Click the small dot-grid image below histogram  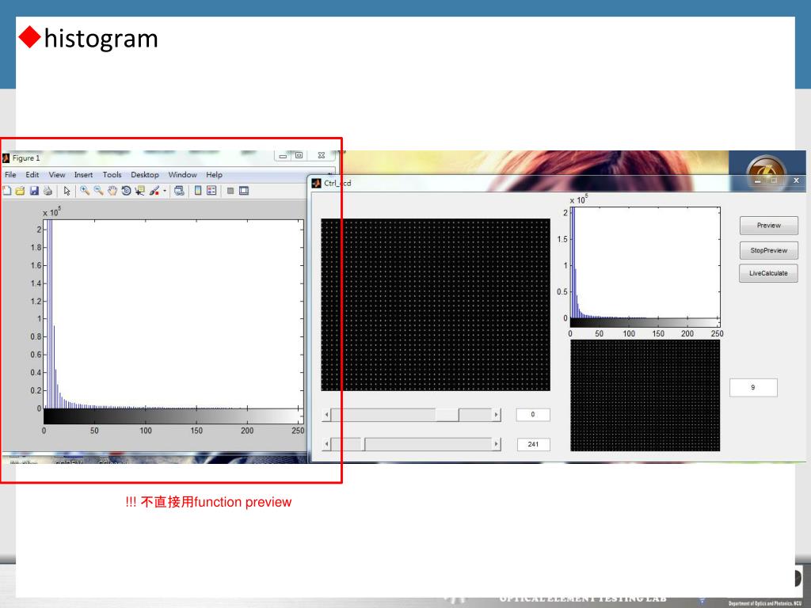(645, 396)
